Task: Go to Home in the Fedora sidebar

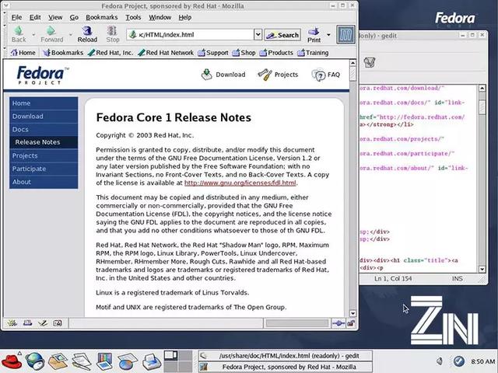Action: (44, 103)
